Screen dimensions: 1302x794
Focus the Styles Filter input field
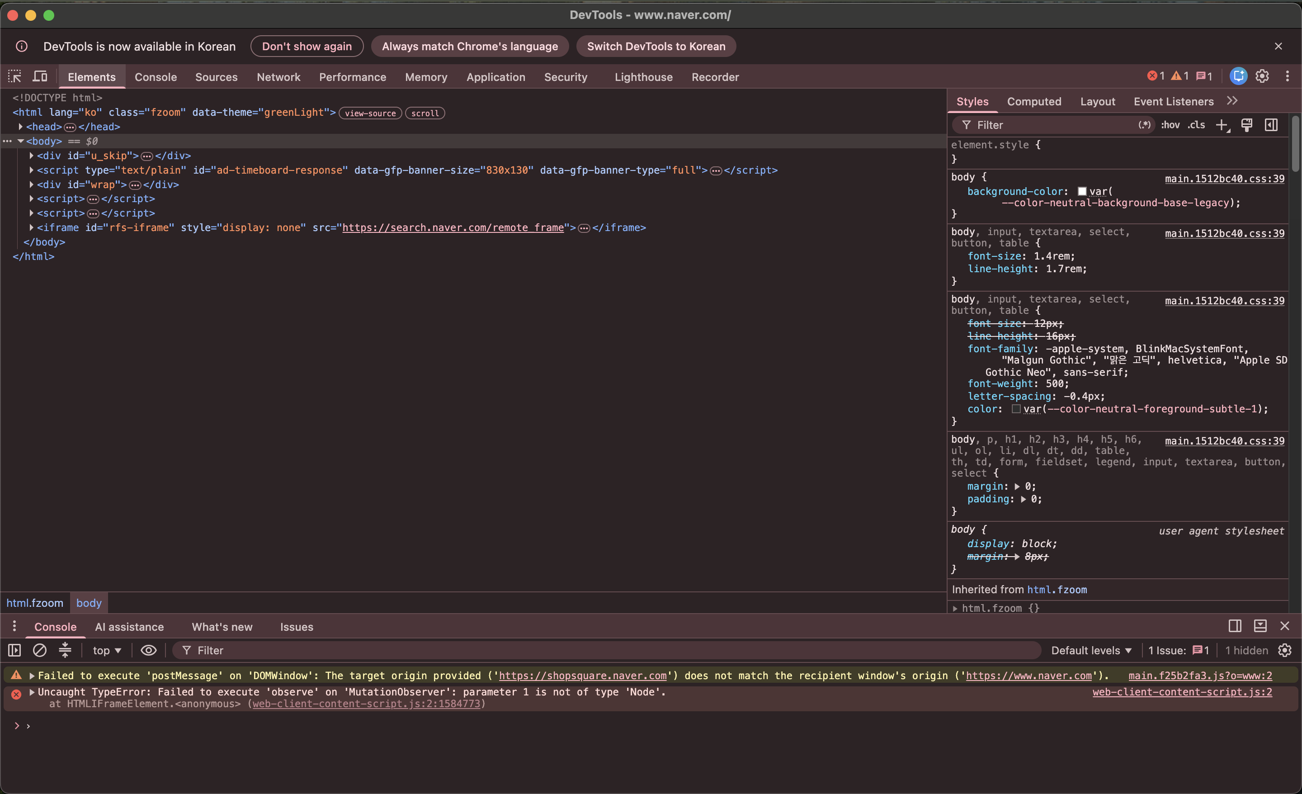pyautogui.click(x=1054, y=125)
